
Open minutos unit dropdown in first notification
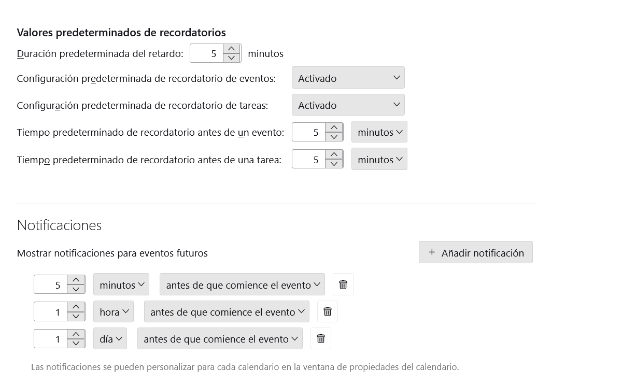[x=121, y=285]
